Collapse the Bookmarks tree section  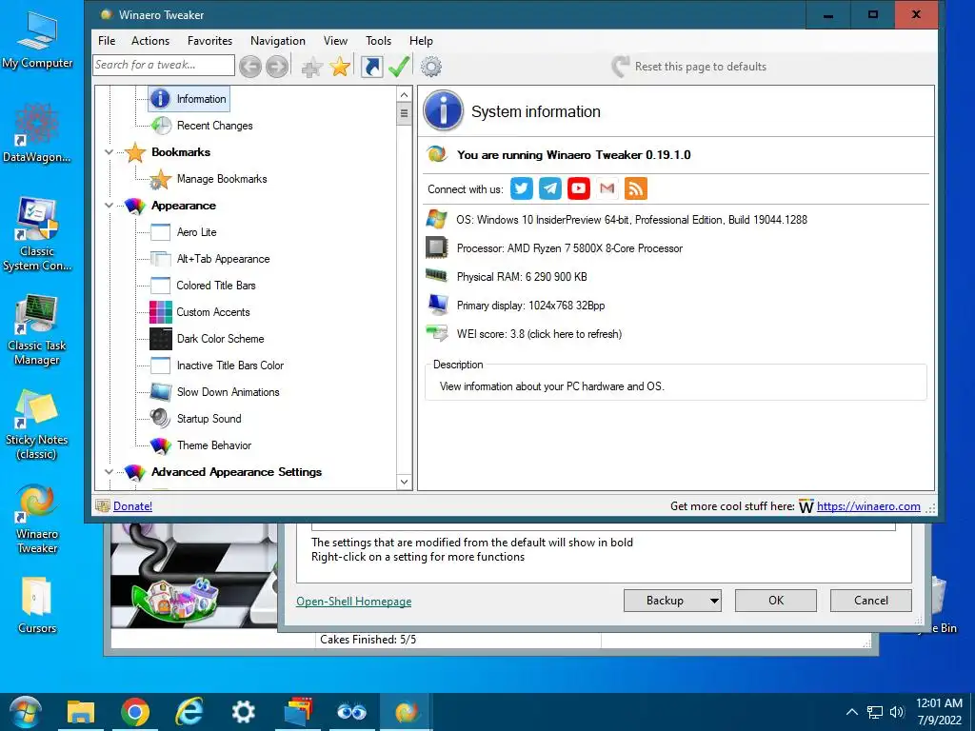click(109, 152)
